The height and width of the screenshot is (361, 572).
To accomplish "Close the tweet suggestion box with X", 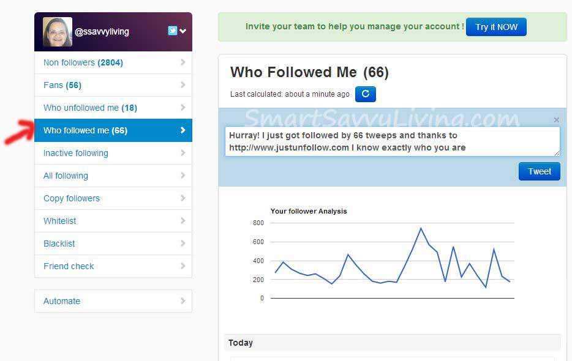I will click(x=556, y=119).
